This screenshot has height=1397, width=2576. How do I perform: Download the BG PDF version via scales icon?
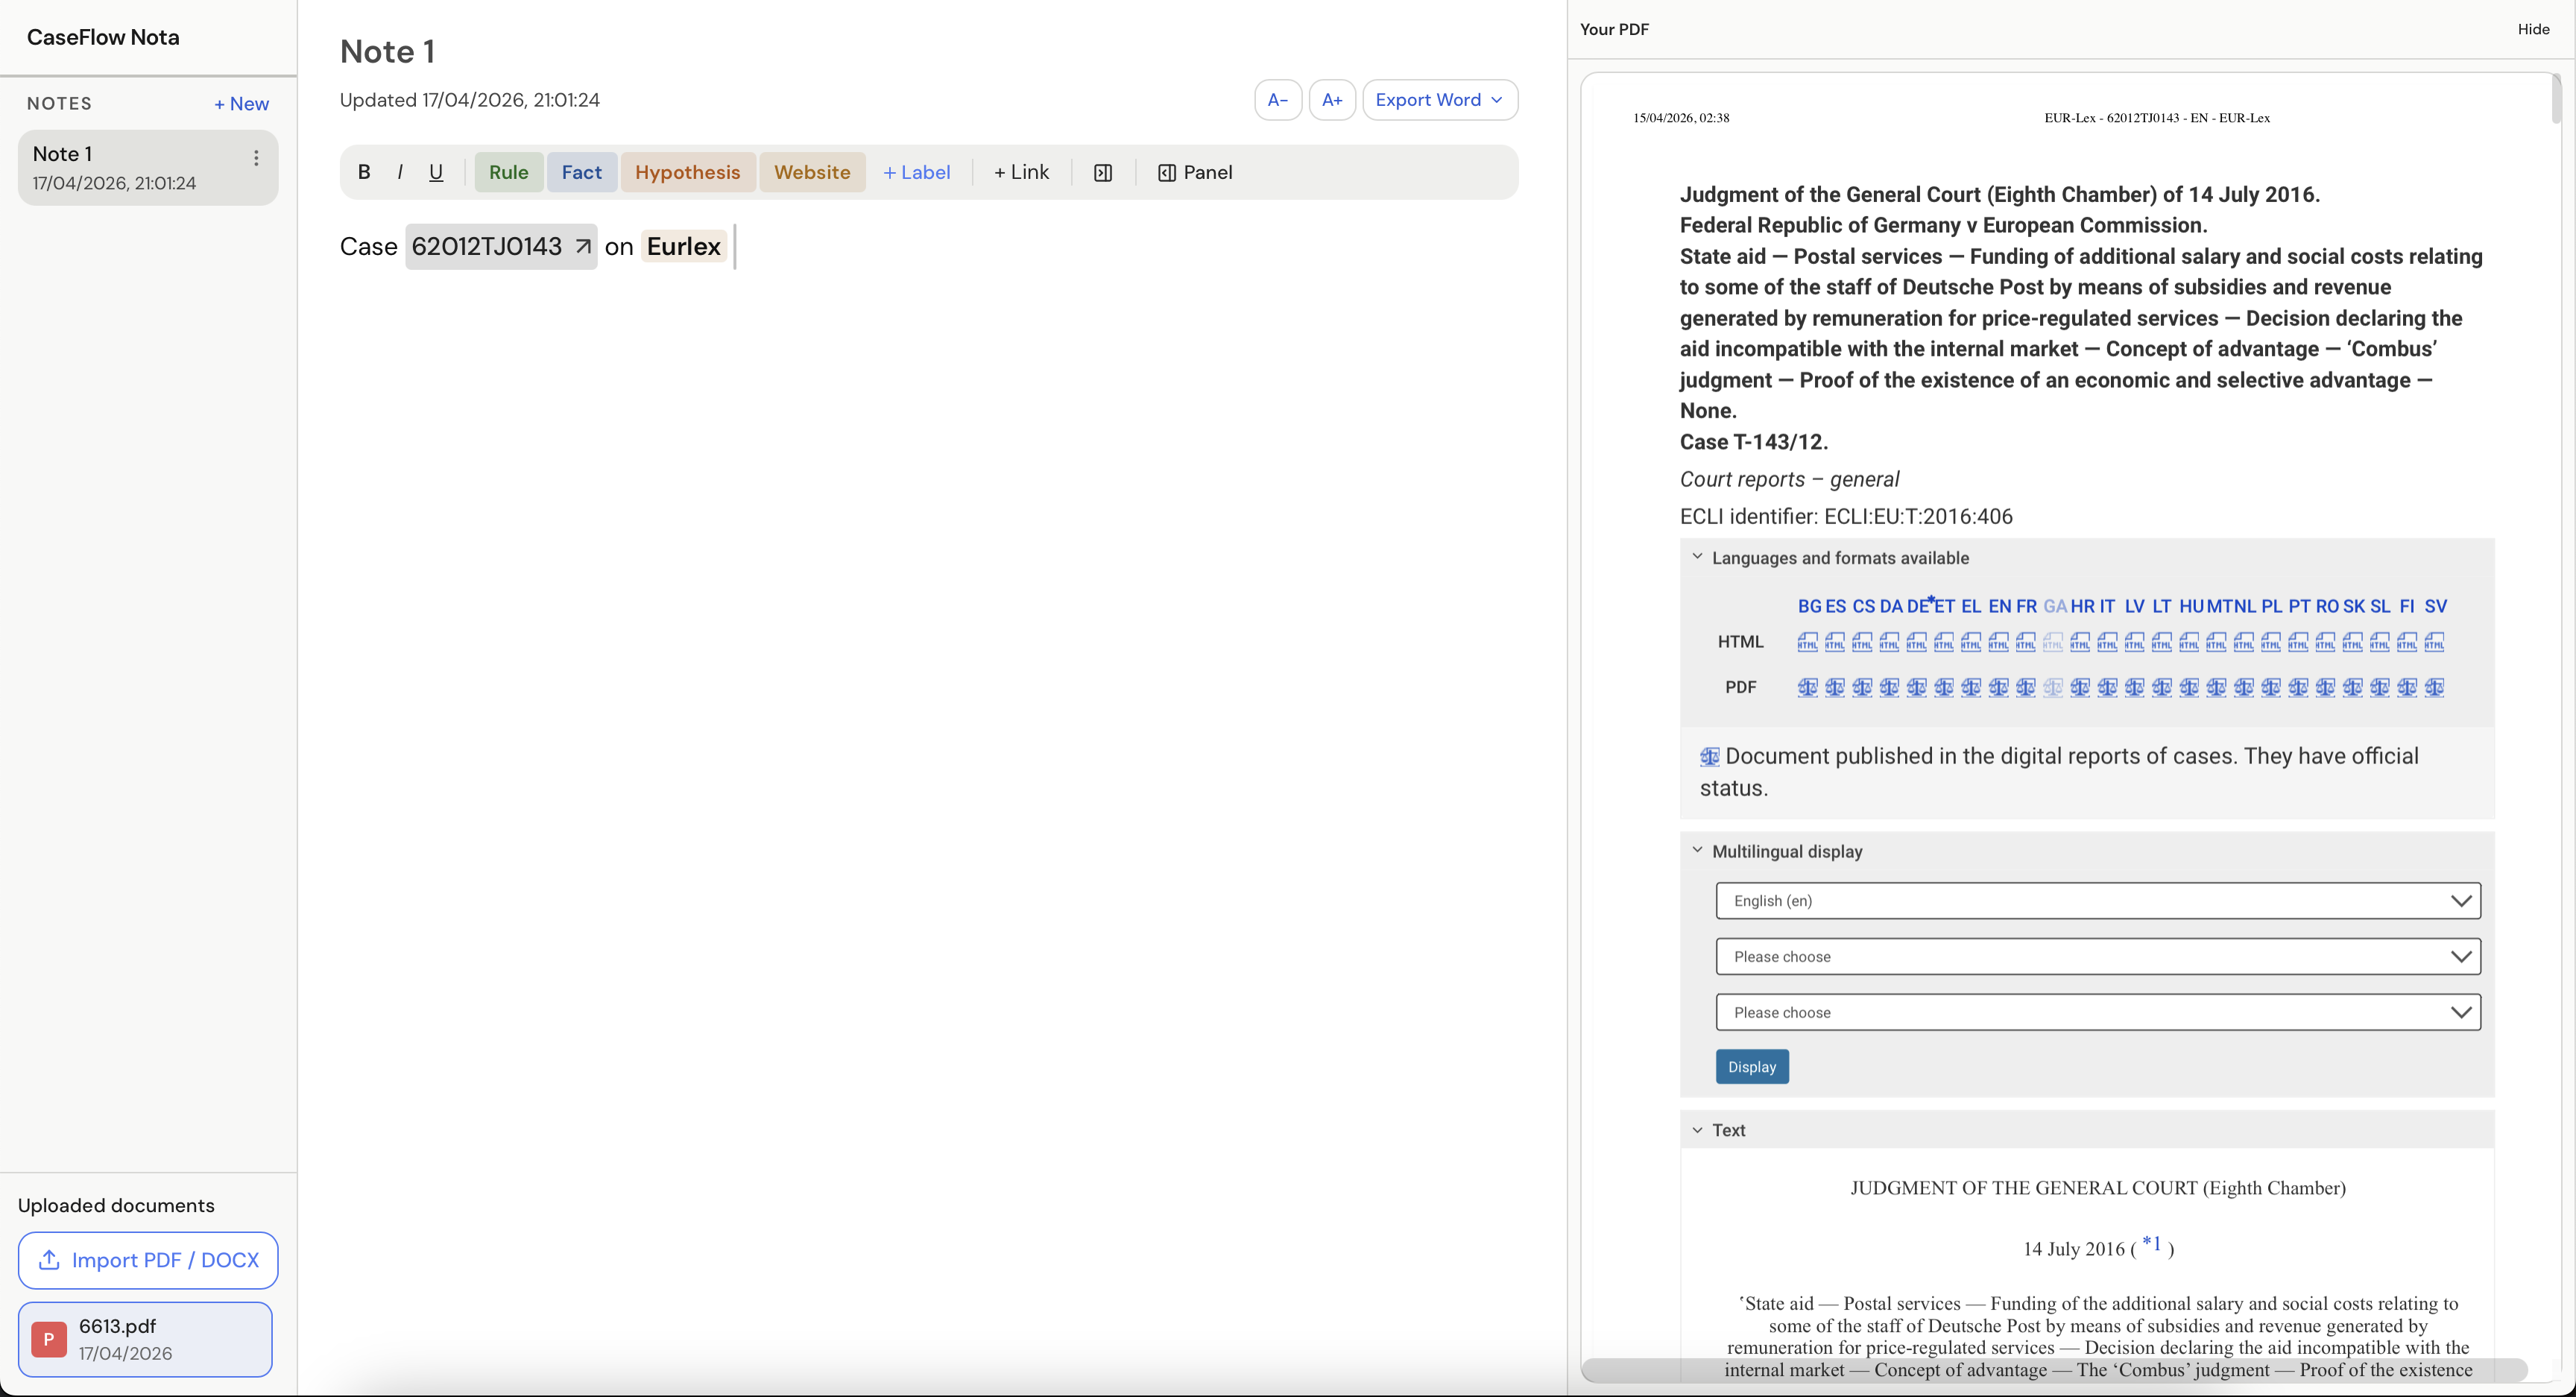pyautogui.click(x=1807, y=688)
